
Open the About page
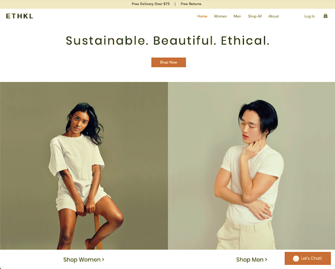[x=273, y=16]
